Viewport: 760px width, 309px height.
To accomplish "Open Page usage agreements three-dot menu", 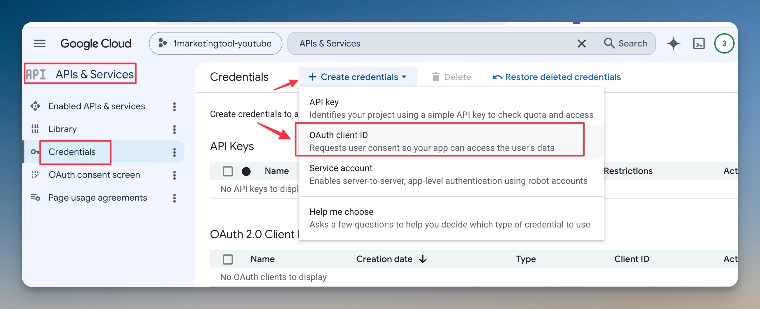I will coord(174,198).
